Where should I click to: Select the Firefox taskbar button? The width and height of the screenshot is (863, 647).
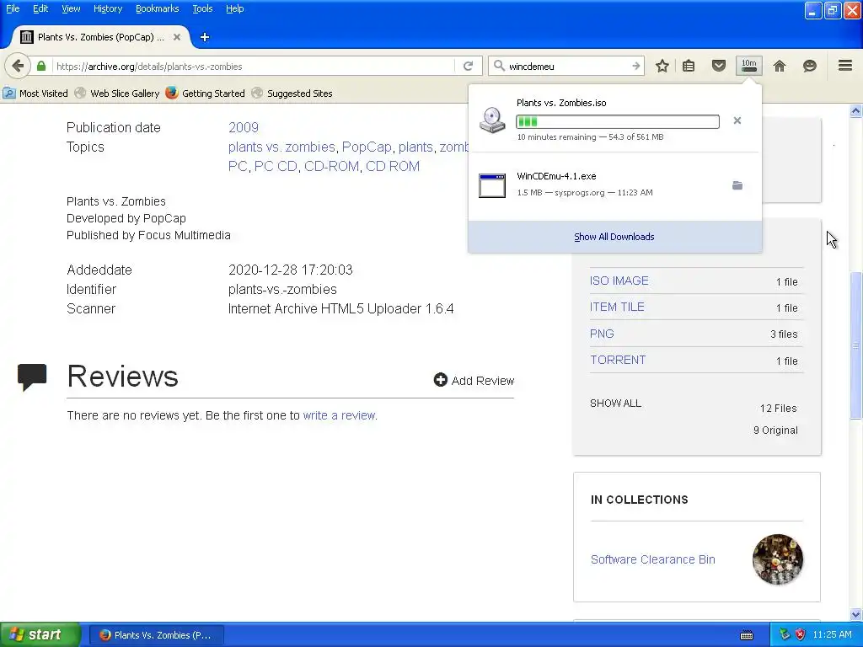click(157, 635)
